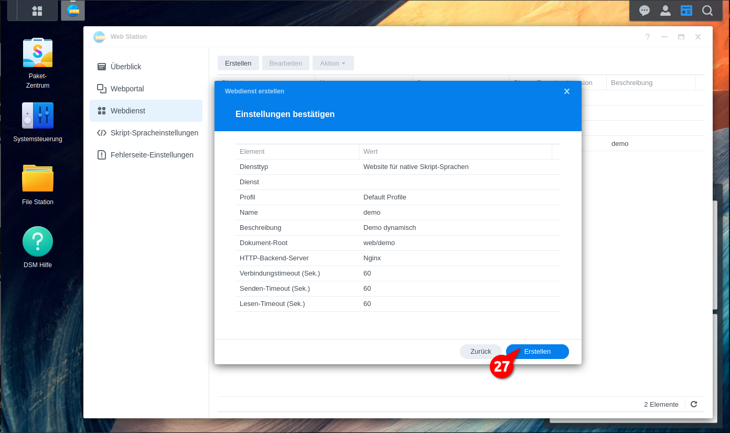The height and width of the screenshot is (433, 730).
Task: Open the main menu grid icon
Action: point(37,10)
